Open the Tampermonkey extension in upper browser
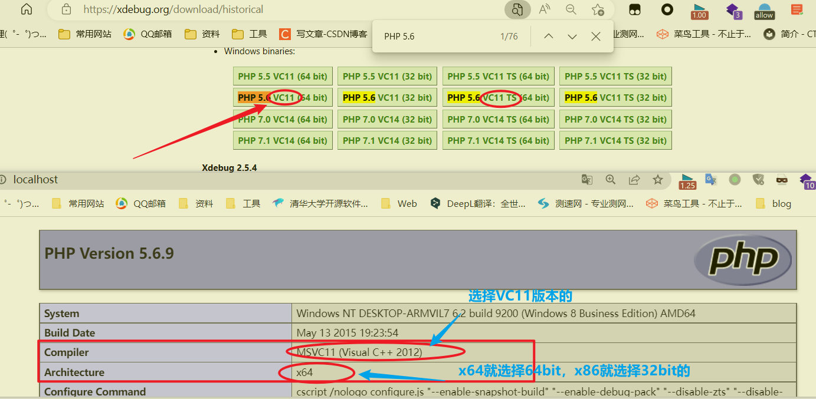The width and height of the screenshot is (816, 399). click(x=635, y=9)
